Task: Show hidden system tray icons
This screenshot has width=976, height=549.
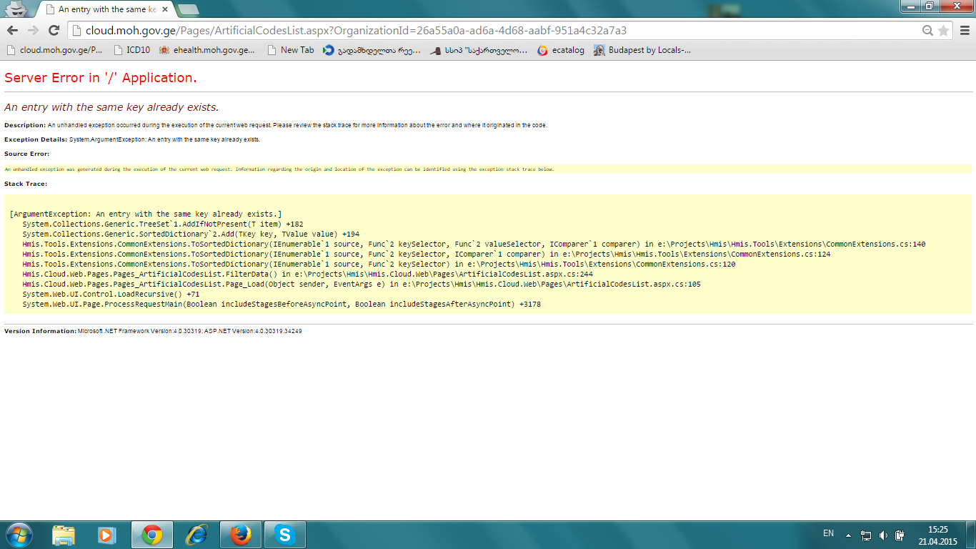Action: (848, 535)
